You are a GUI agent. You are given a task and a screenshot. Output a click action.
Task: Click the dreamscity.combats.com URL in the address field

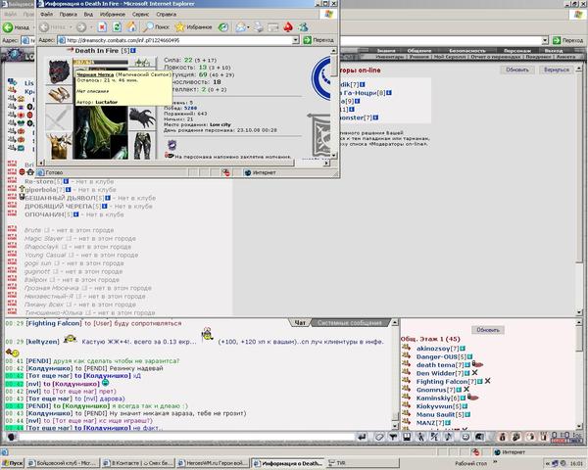pos(122,40)
